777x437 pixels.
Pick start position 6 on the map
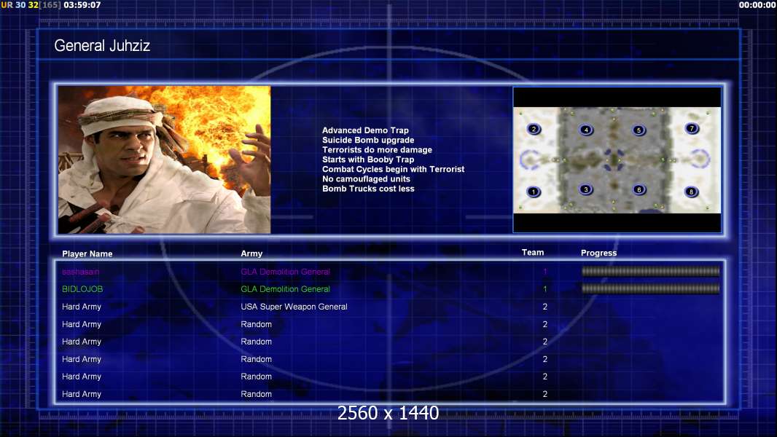[639, 189]
